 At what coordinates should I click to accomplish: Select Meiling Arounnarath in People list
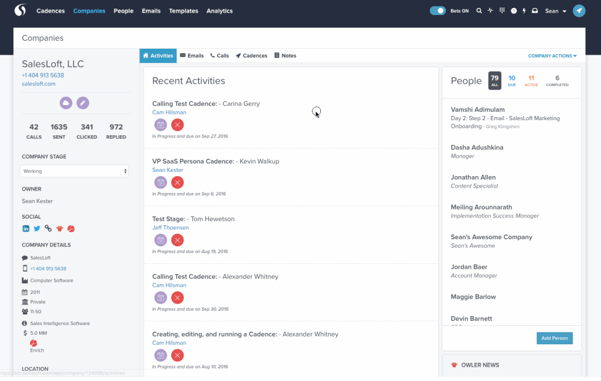point(481,207)
